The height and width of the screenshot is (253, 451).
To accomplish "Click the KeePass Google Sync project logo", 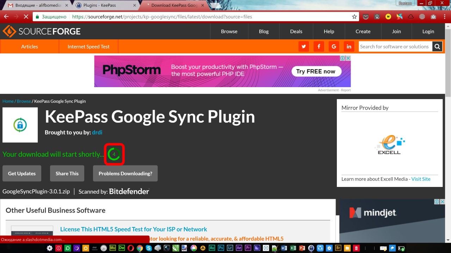I will point(20,125).
